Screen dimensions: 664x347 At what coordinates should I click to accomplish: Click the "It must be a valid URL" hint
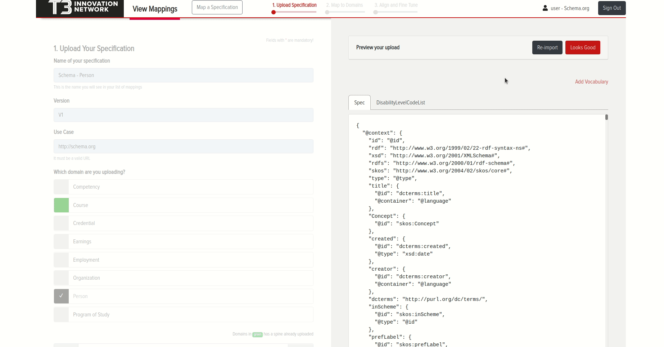point(72,158)
